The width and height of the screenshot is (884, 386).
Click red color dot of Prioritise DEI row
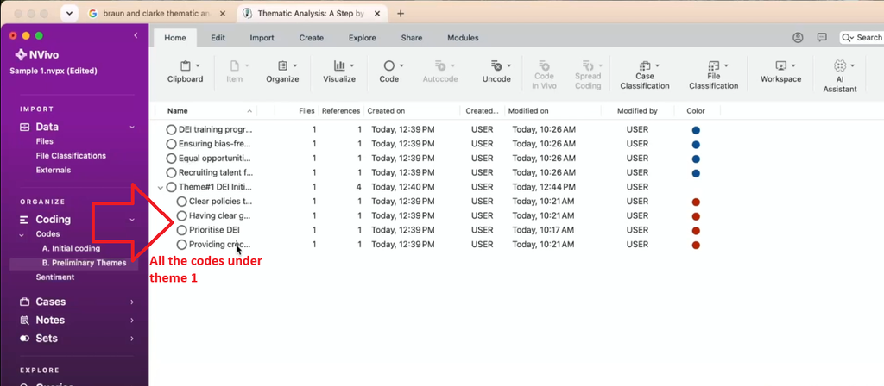point(696,231)
